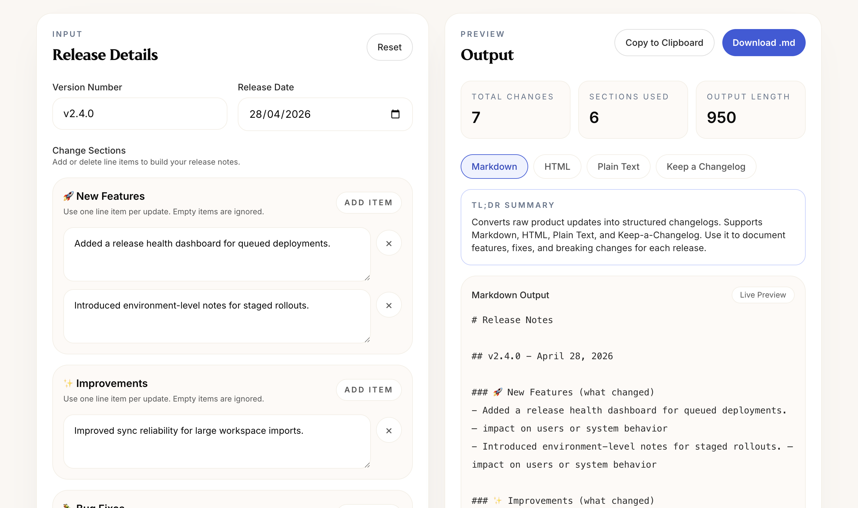
Task: Download the changelog as .md
Action: coord(763,43)
